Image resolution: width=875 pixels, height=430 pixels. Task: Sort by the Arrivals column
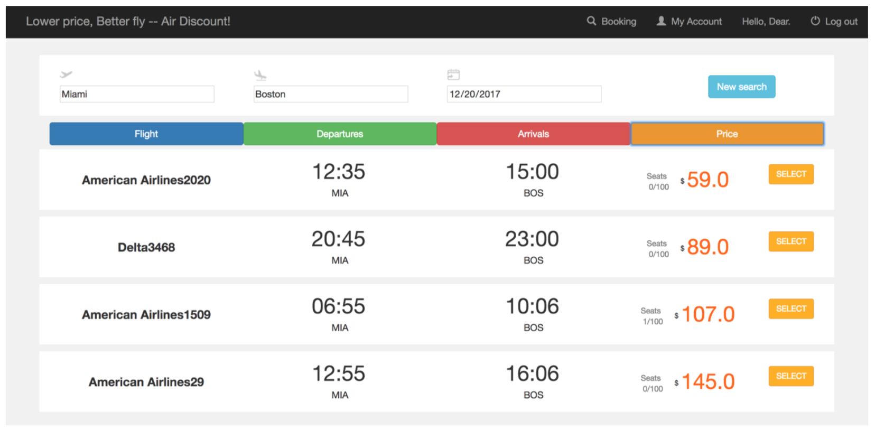534,134
